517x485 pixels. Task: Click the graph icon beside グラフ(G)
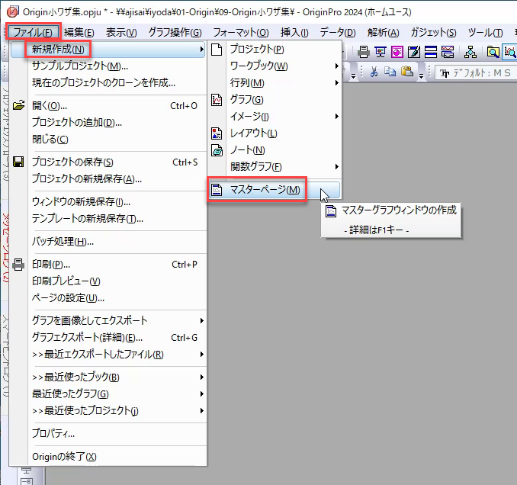(x=217, y=100)
